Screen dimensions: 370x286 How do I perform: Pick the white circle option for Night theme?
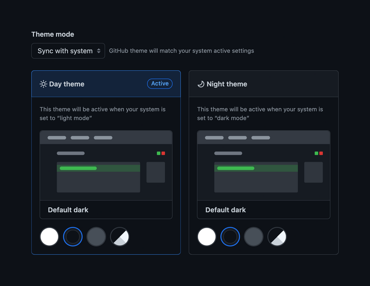[x=207, y=237]
